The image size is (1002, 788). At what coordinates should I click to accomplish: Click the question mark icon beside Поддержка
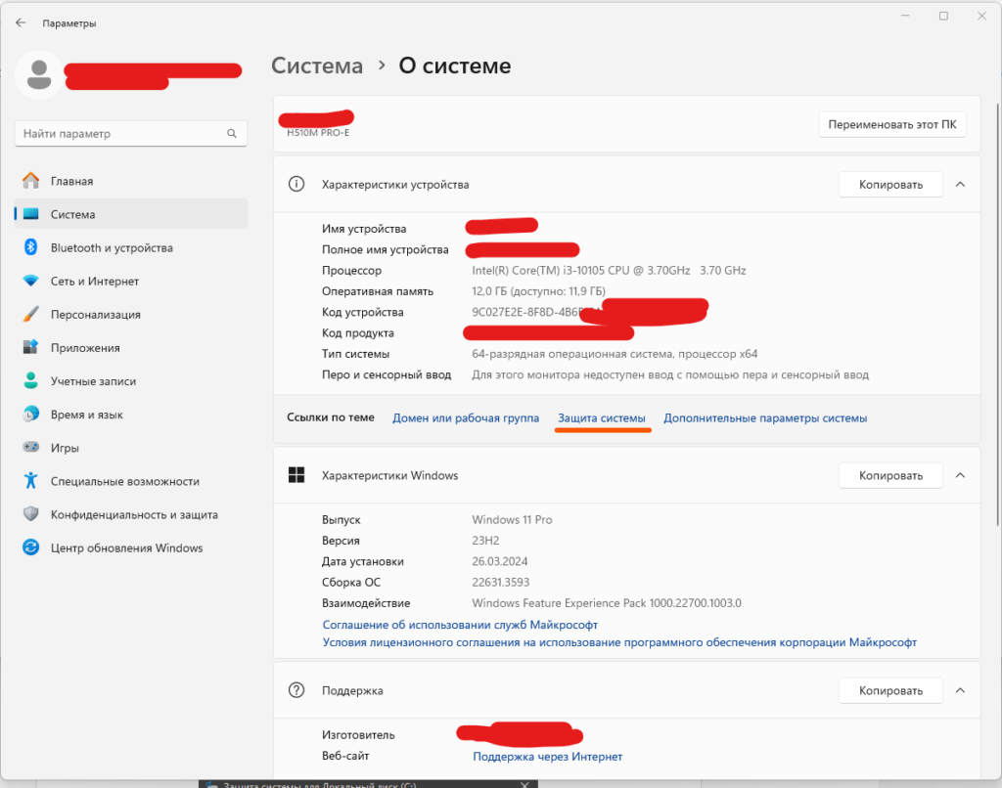[x=296, y=689]
